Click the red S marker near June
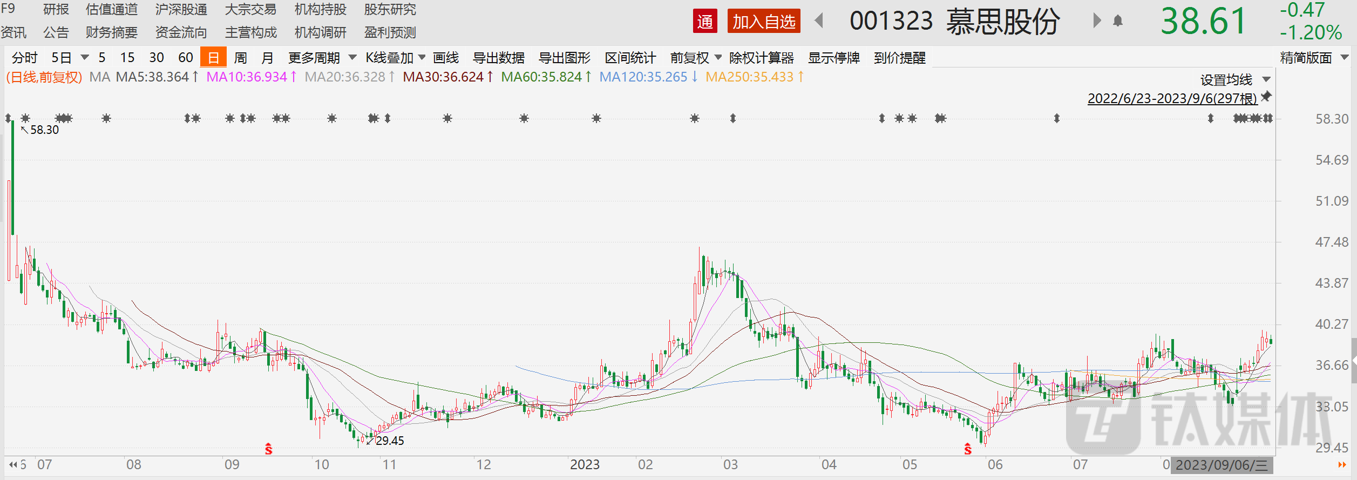Screen dimensions: 1357x480 click(x=968, y=449)
